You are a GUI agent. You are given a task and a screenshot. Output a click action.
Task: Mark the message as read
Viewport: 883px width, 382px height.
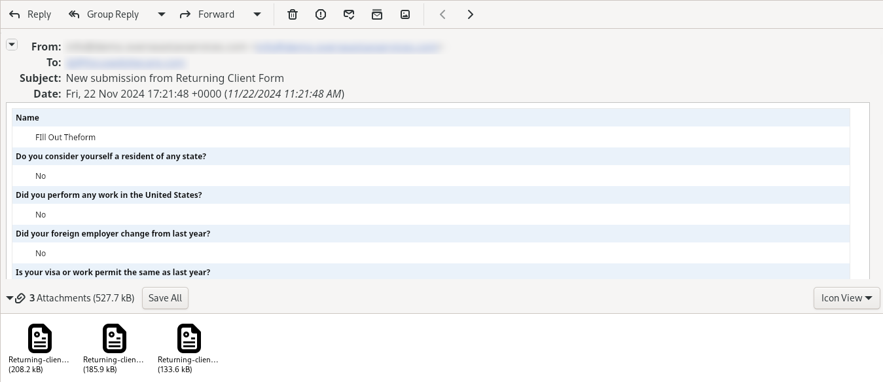click(349, 14)
